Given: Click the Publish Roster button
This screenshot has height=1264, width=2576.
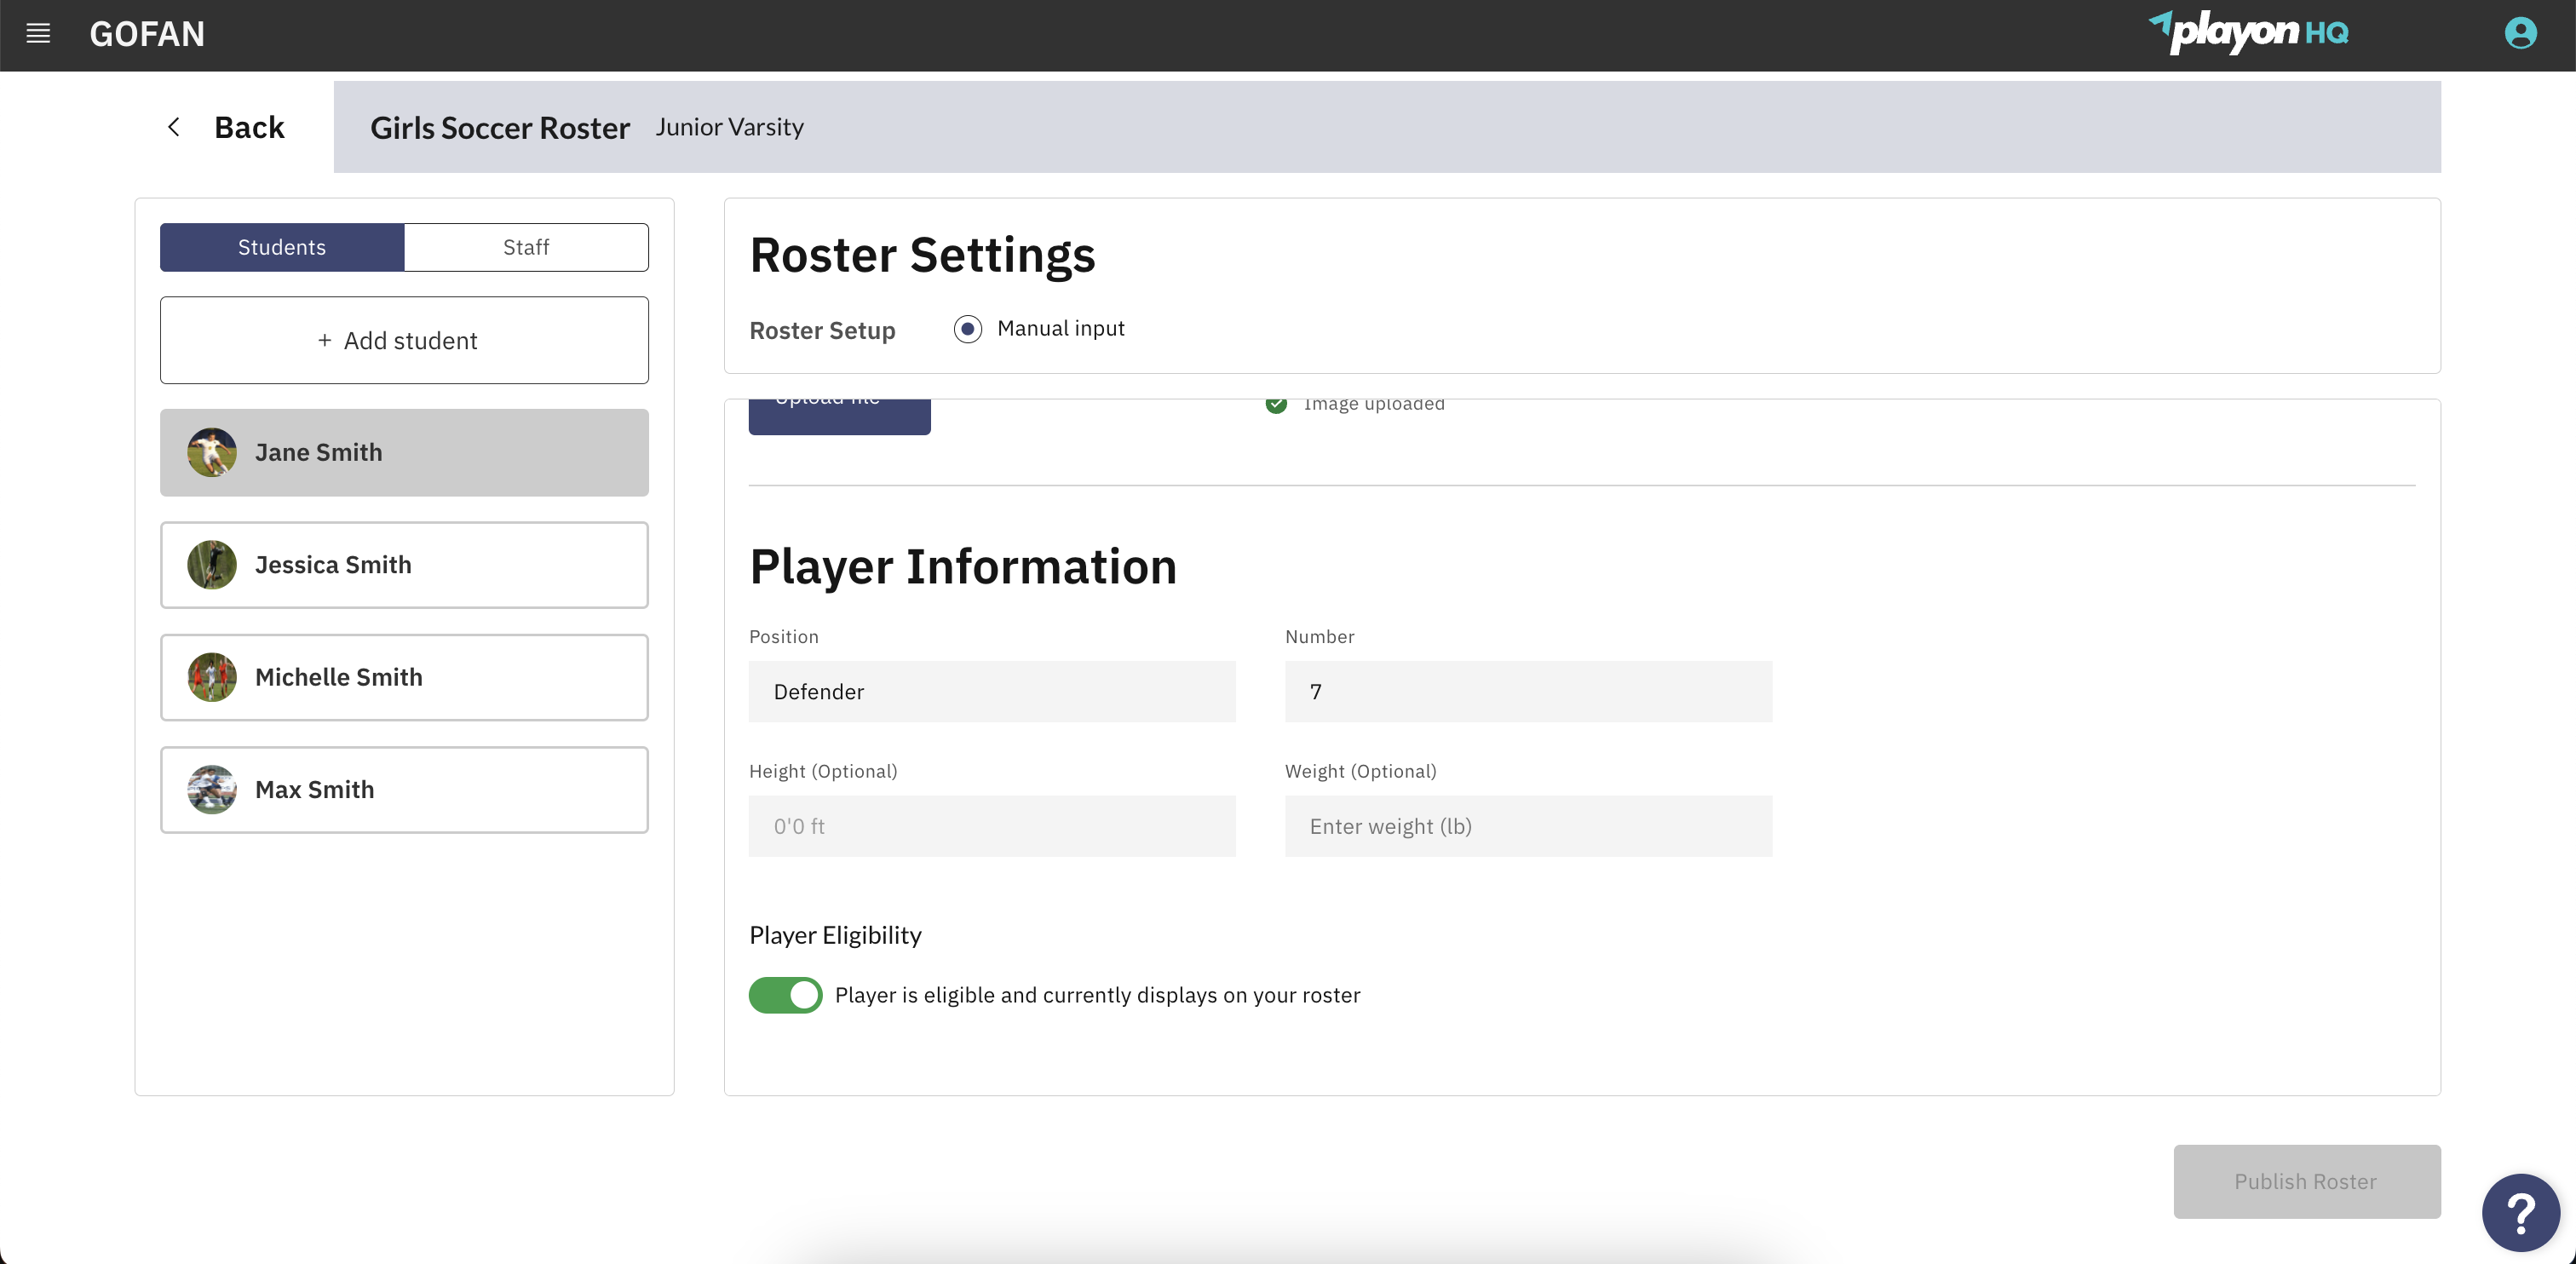Looking at the screenshot, I should [2306, 1181].
